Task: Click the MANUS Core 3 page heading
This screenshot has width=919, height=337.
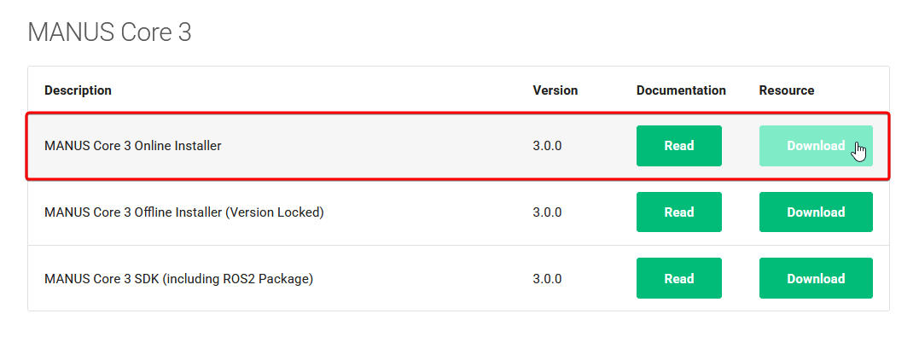Action: click(109, 32)
